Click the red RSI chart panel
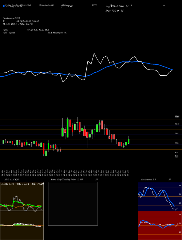This screenshot has width=182, height=240. [x=160, y=225]
